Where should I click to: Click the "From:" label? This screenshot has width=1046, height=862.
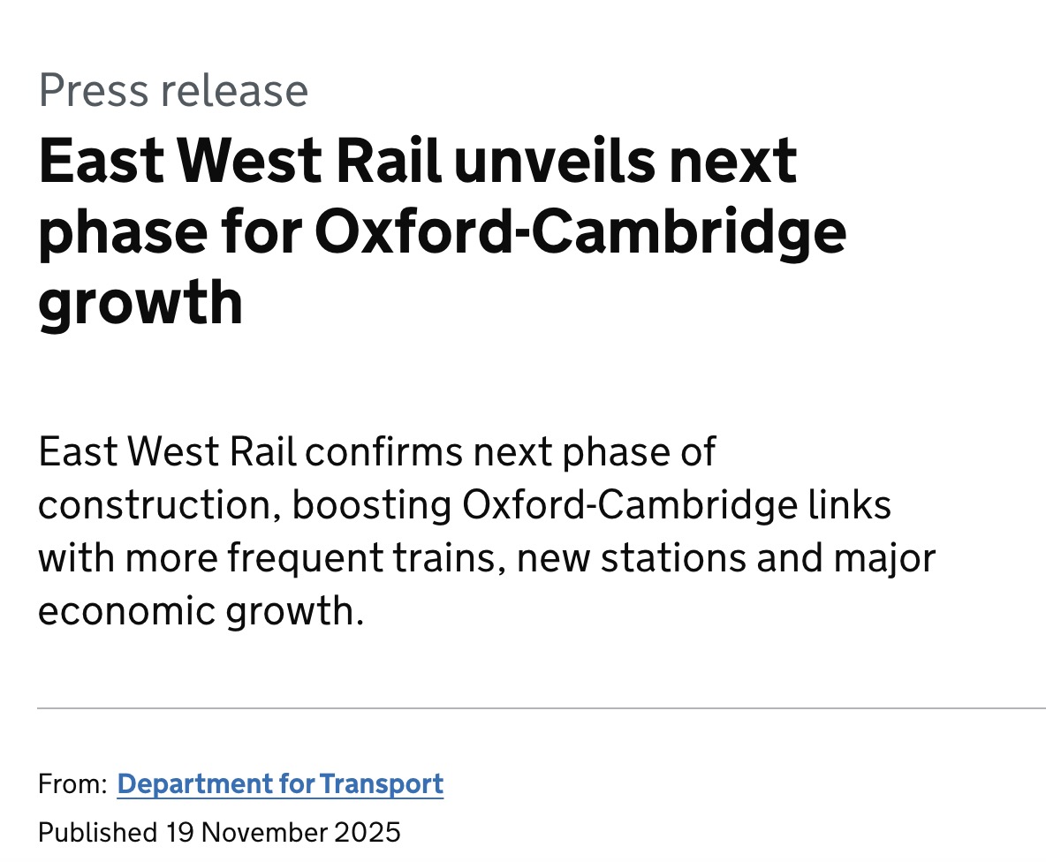pyautogui.click(x=72, y=783)
